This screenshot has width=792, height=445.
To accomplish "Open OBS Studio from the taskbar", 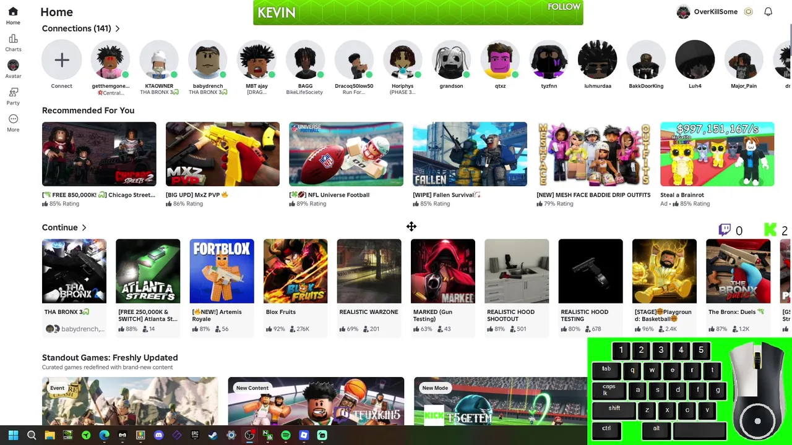I will [x=249, y=435].
